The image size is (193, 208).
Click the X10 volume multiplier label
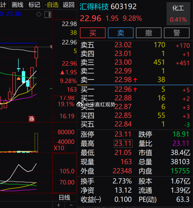(59, 148)
